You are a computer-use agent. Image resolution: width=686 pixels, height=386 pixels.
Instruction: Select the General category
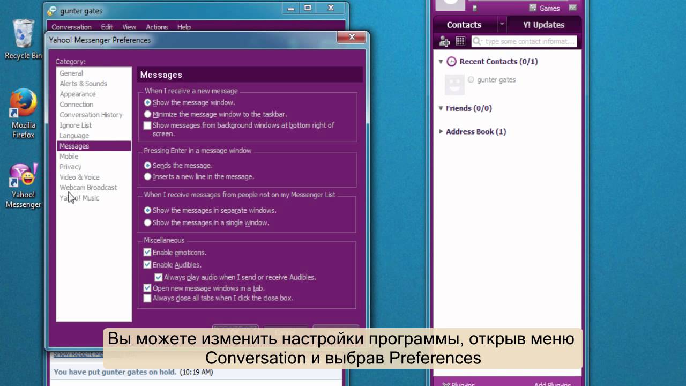pos(94,73)
